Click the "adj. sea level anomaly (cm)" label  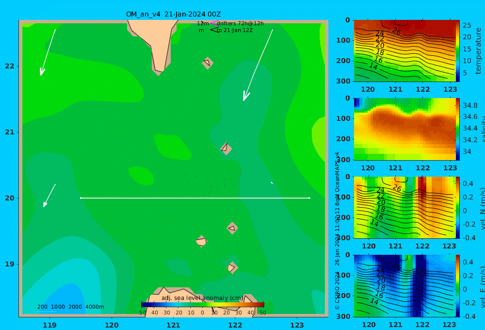202,298
